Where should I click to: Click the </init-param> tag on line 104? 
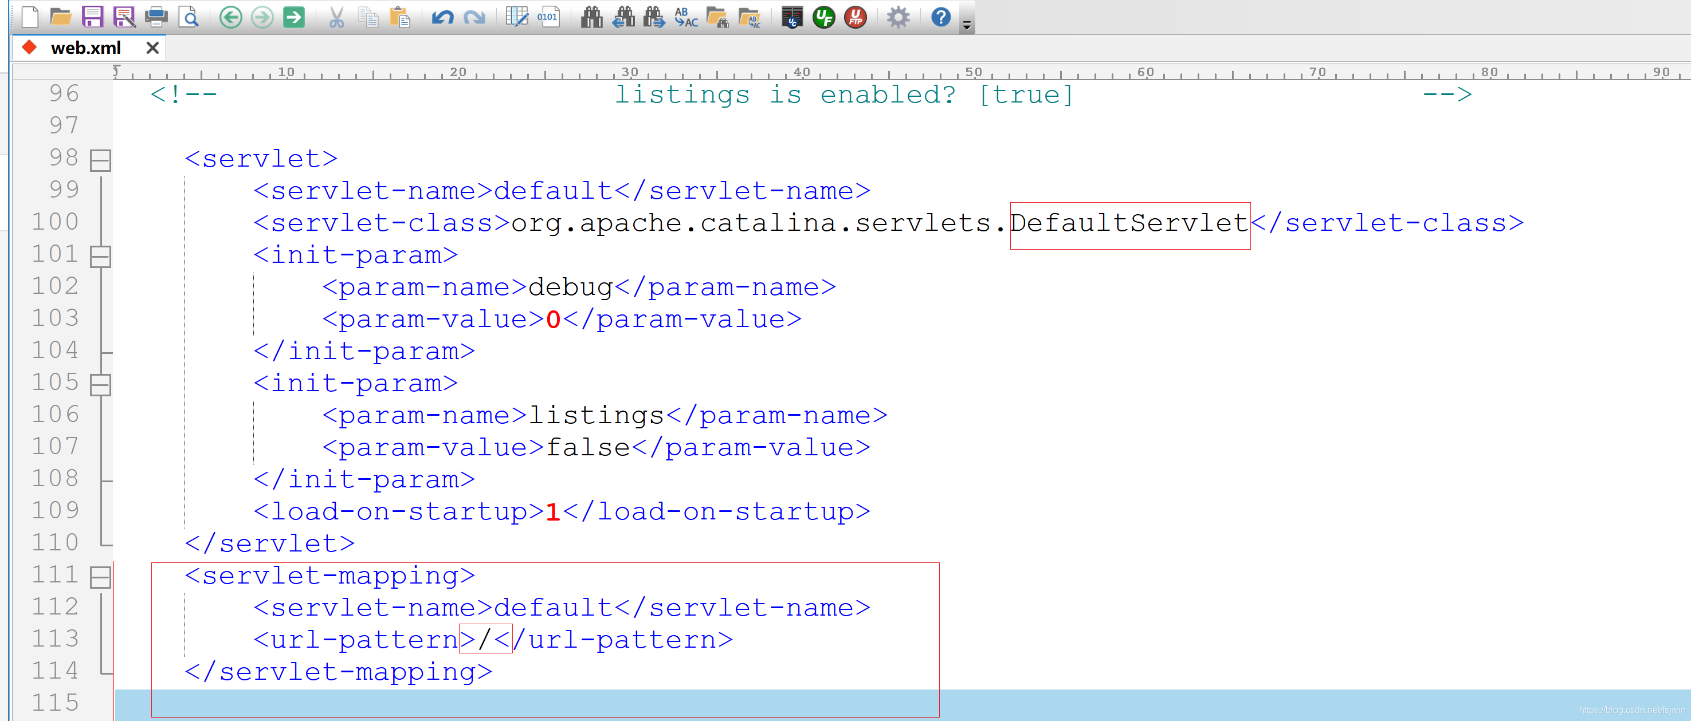point(364,352)
